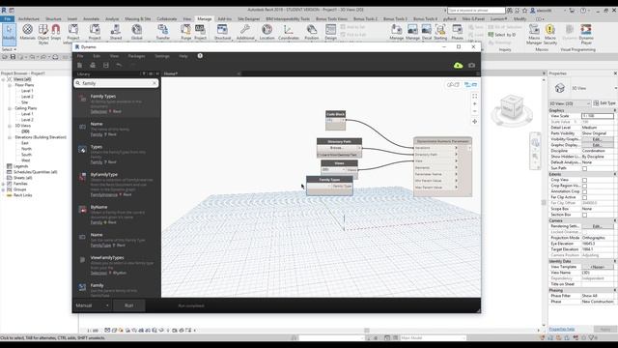Toggle Crop Region Visible checkbox
The image size is (618, 348).
[x=584, y=186]
